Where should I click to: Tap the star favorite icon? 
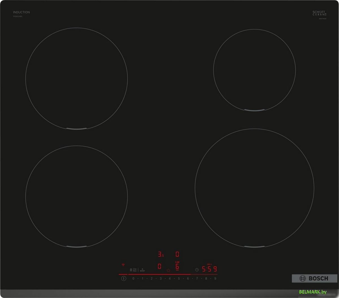(x=168, y=270)
